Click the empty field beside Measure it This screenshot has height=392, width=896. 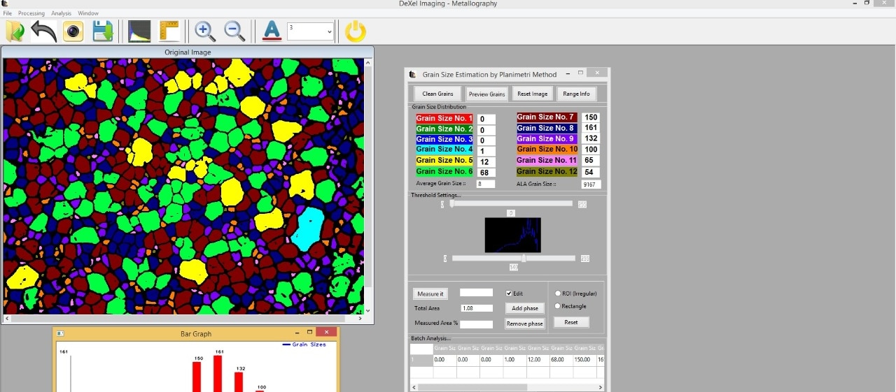(x=476, y=292)
